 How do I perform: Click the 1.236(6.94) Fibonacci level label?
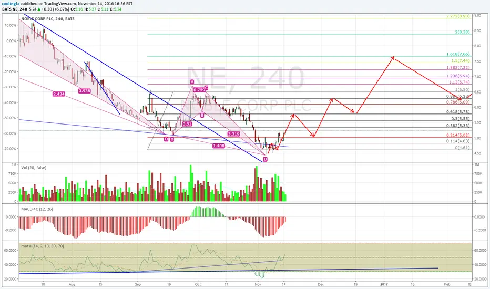tap(458, 76)
